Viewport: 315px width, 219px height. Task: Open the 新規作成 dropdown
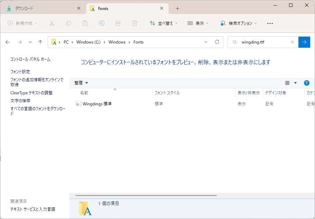point(22,23)
